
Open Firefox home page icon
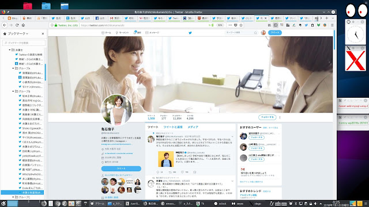23,25
